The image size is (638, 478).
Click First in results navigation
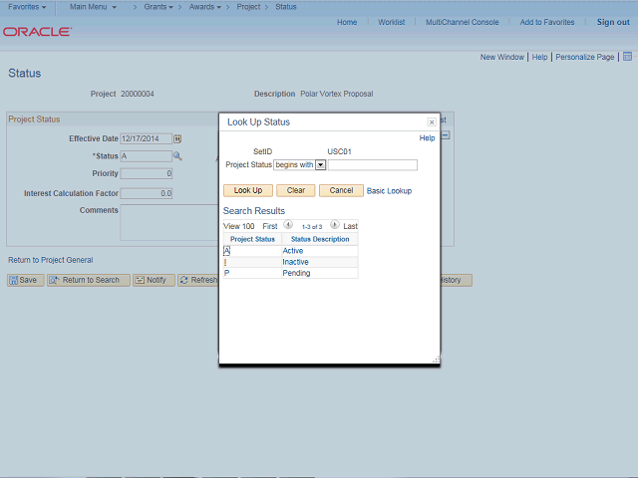tap(270, 226)
